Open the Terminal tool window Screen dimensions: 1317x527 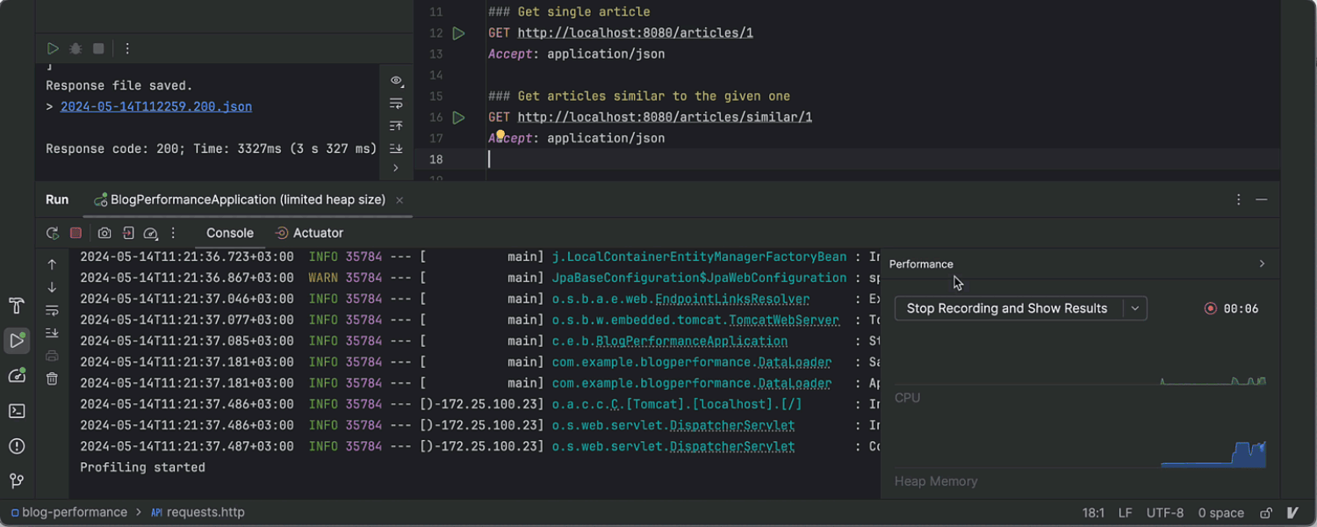click(17, 411)
